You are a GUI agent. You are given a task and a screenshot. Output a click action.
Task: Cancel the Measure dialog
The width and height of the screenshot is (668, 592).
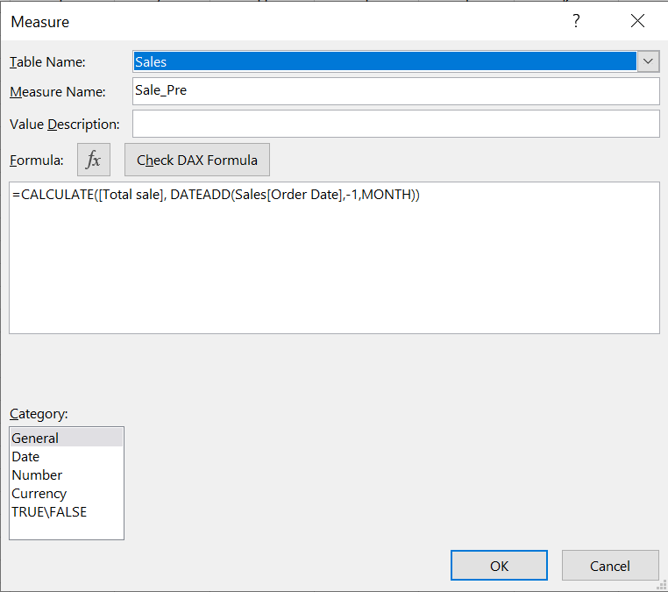(x=609, y=566)
